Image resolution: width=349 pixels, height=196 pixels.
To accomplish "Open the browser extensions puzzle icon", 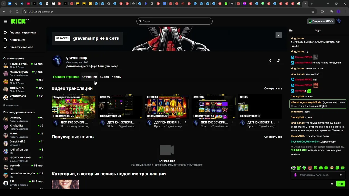I will coord(322,11).
